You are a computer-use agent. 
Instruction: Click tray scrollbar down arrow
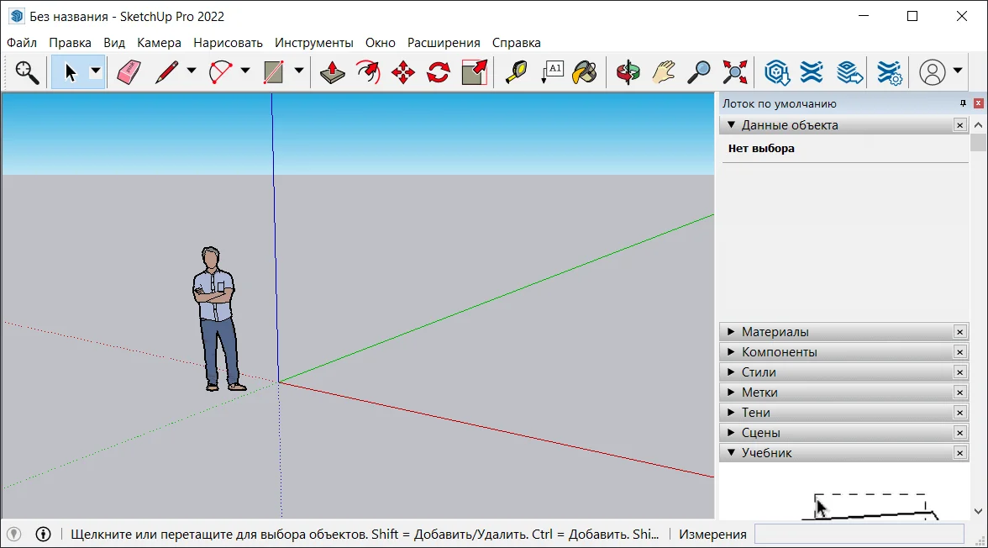[x=978, y=511]
